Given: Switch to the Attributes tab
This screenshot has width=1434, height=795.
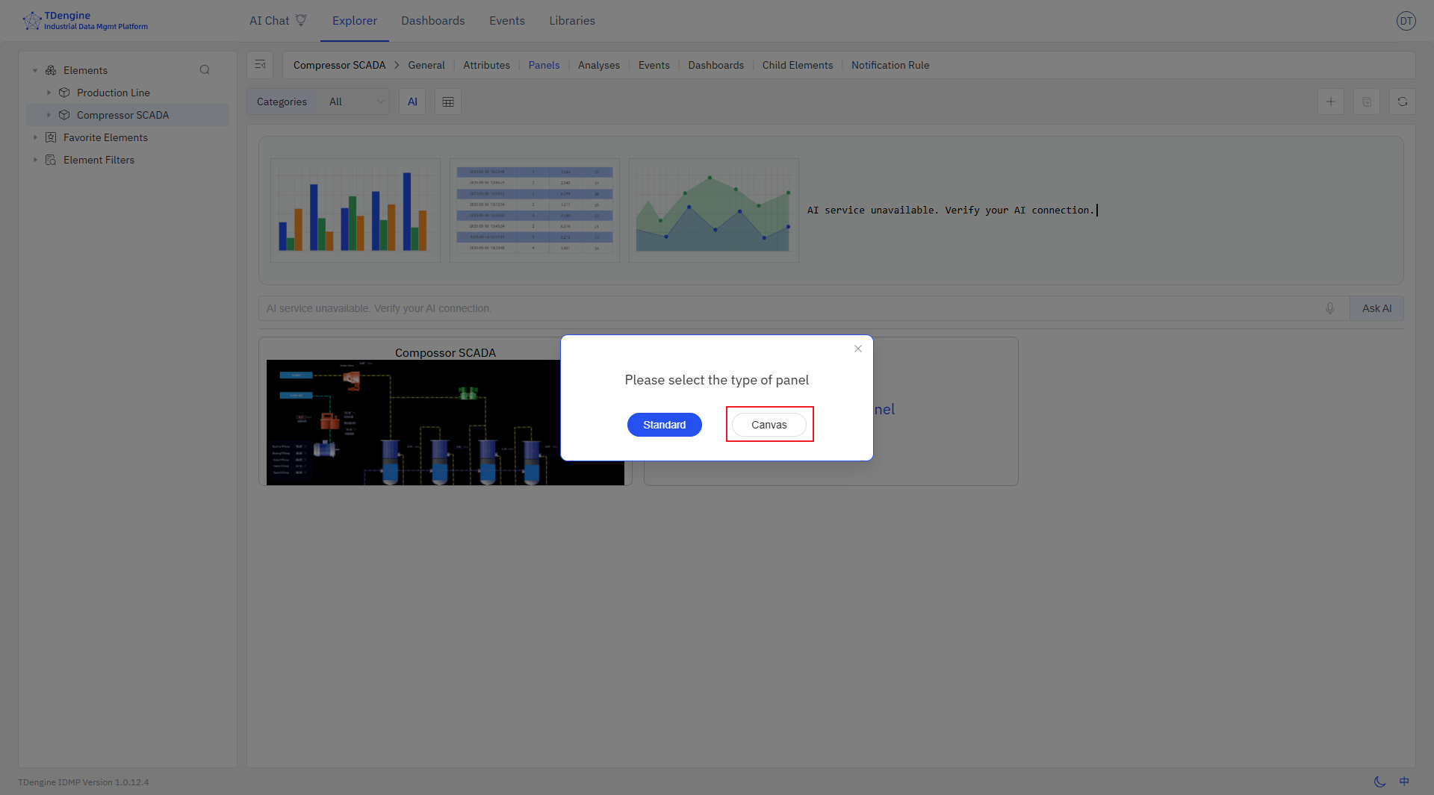Looking at the screenshot, I should point(486,66).
